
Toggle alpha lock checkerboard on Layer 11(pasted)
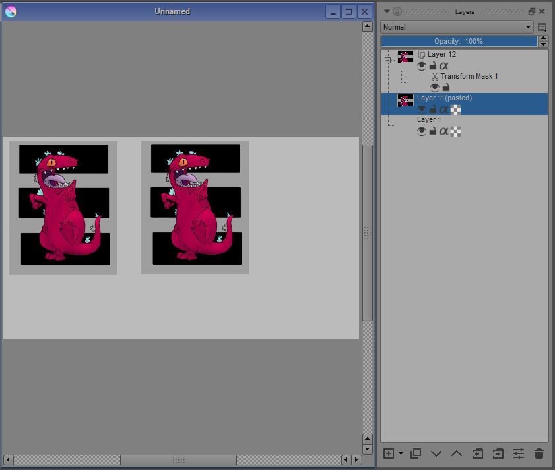pyautogui.click(x=455, y=110)
